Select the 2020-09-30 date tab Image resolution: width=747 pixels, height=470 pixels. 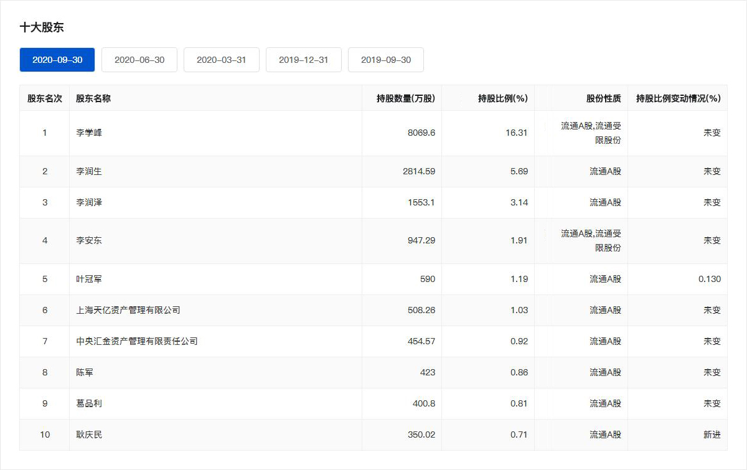(x=57, y=60)
